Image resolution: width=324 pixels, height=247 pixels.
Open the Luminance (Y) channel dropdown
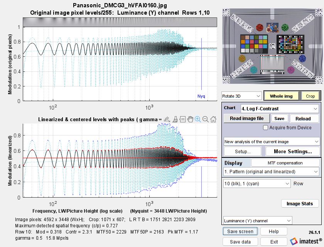258,221
